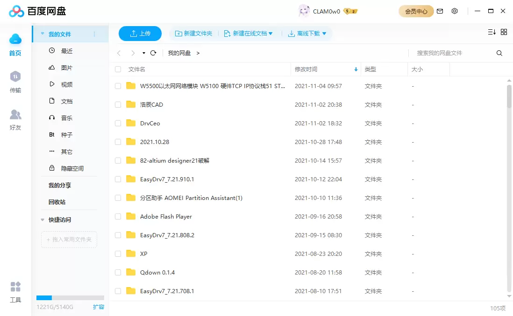
Task: Open the 回收站 recycle bin
Action: click(x=57, y=202)
